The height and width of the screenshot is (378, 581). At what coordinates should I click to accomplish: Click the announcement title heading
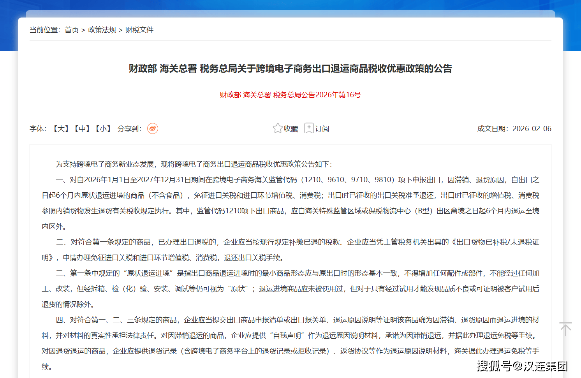tap(290, 69)
